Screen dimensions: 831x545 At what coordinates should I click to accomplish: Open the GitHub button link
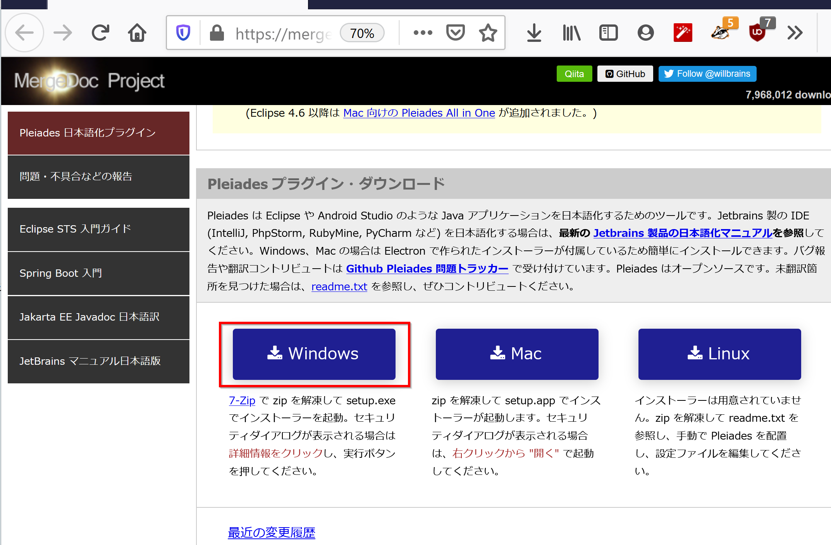tap(625, 74)
